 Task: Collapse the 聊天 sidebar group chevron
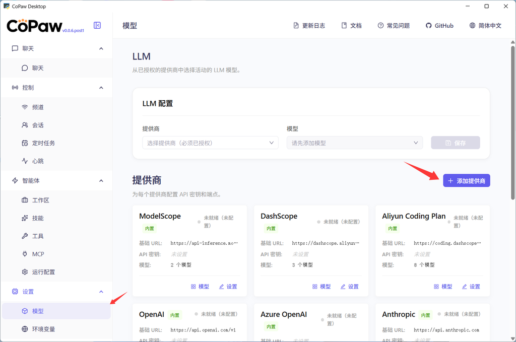tap(101, 48)
